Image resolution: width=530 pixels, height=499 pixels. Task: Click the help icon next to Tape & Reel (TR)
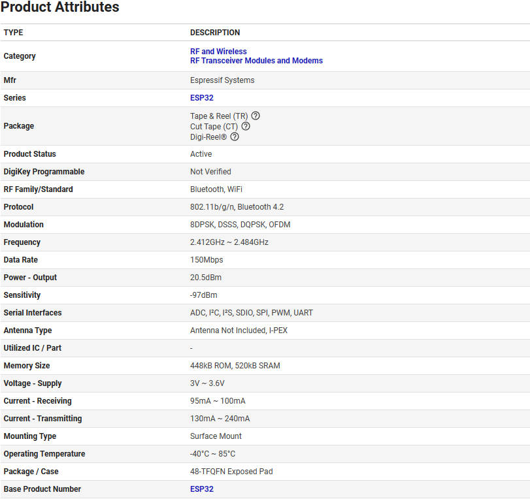coord(256,116)
